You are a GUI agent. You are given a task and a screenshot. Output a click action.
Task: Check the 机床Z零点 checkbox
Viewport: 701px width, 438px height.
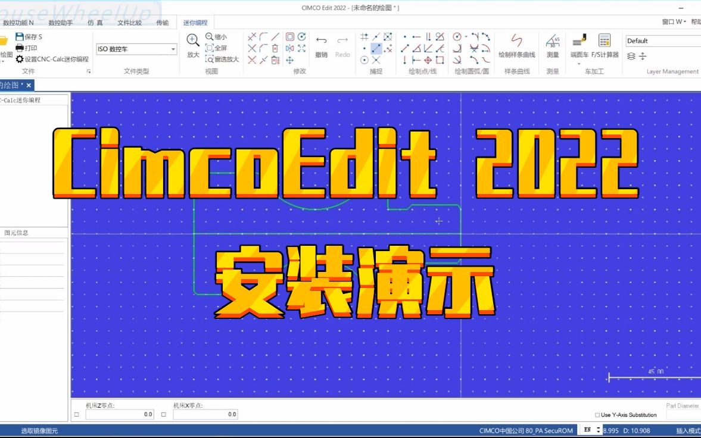point(76,414)
